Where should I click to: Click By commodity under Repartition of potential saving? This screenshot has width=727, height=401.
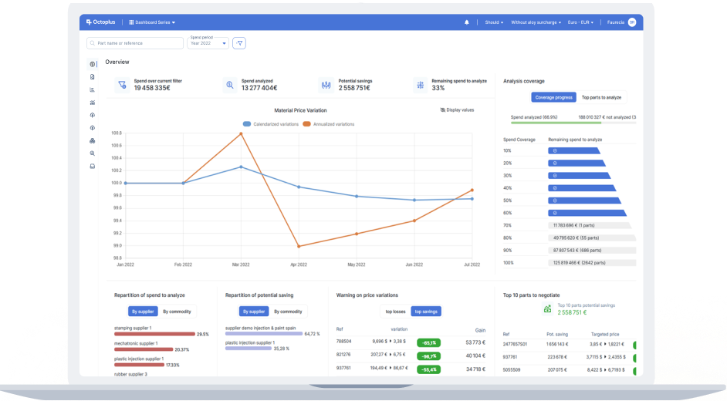click(x=288, y=312)
